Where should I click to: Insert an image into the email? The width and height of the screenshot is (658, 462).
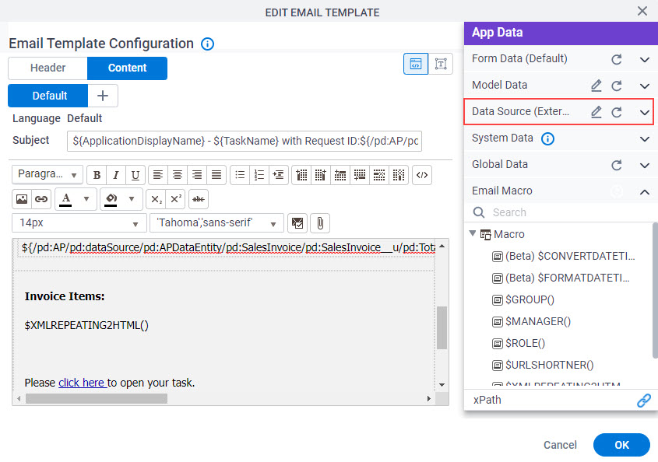point(22,199)
